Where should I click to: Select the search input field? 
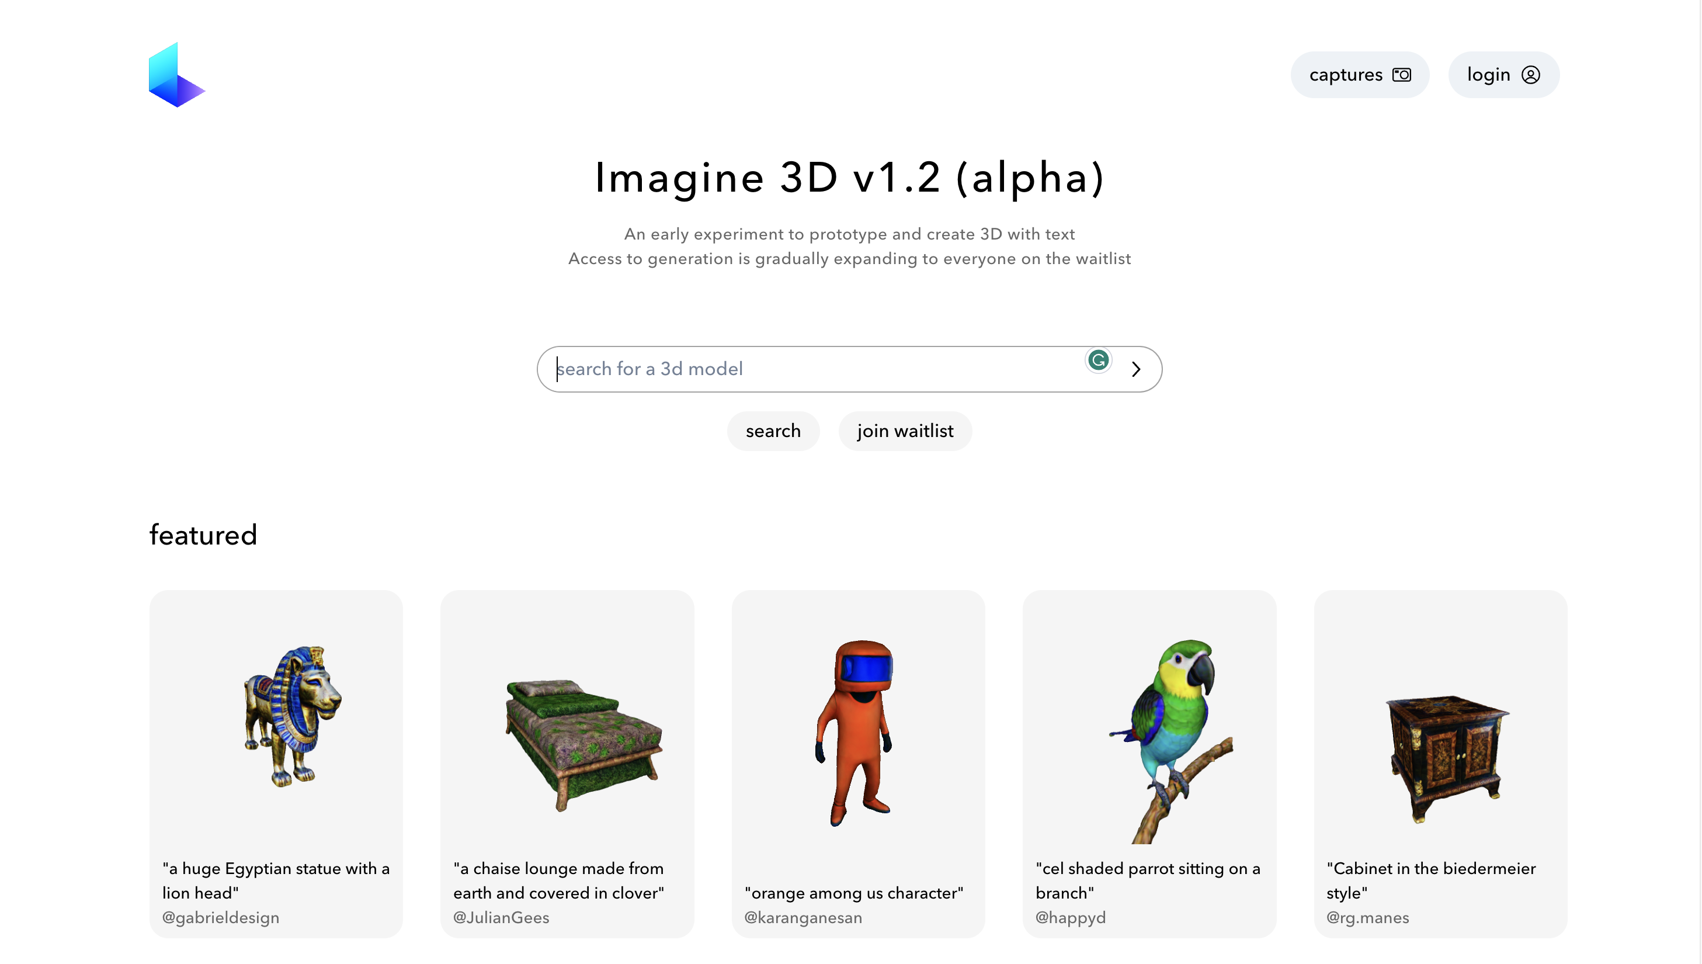(818, 369)
